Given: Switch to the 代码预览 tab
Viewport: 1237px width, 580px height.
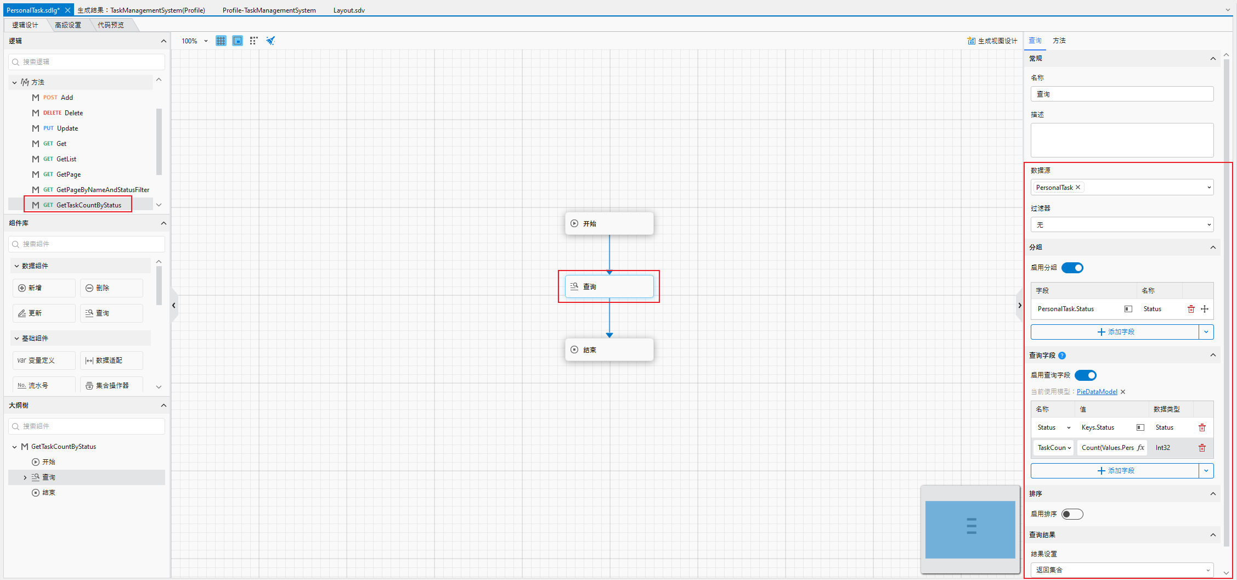Looking at the screenshot, I should tap(110, 25).
